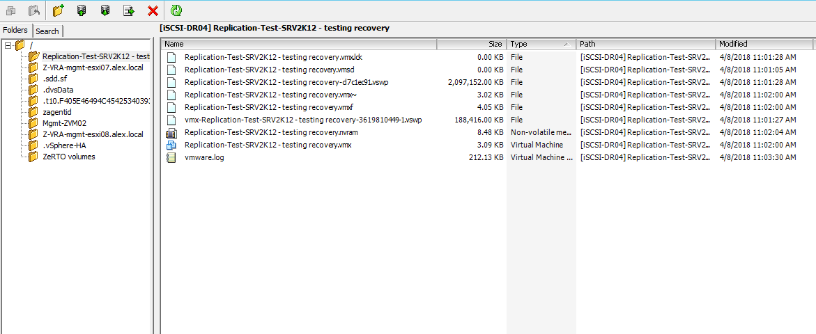Image resolution: width=816 pixels, height=334 pixels.
Task: Click the 'Non-volatile me...' type cell
Action: [541, 132]
